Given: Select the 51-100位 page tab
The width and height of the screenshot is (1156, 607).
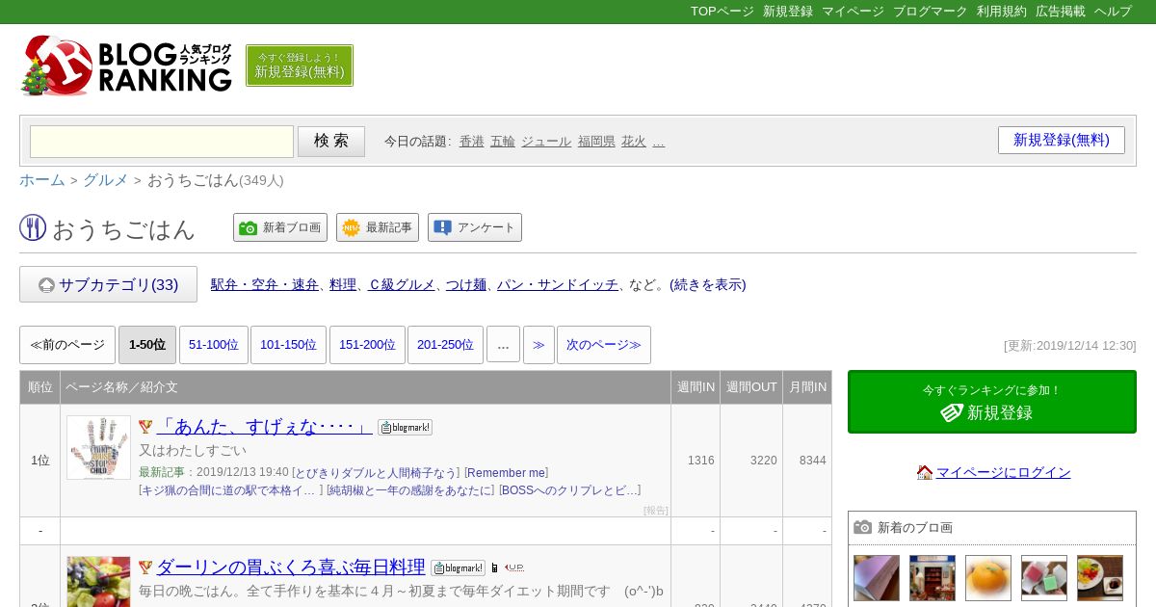Looking at the screenshot, I should click(x=214, y=345).
